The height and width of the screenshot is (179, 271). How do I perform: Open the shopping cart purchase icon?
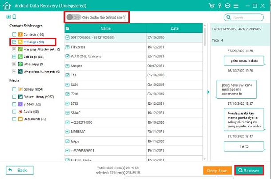[212, 6]
